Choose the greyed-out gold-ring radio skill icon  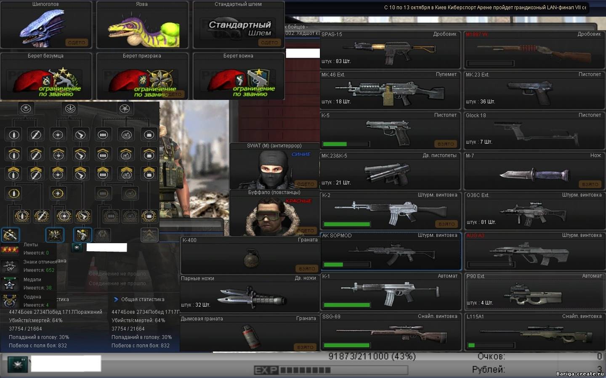pyautogui.click(x=130, y=194)
